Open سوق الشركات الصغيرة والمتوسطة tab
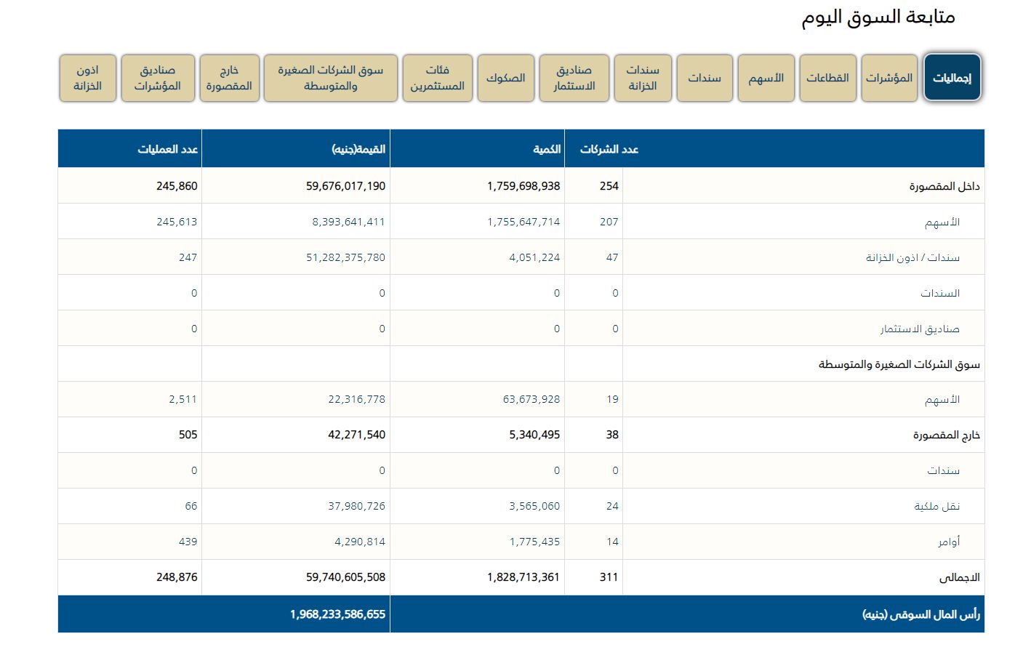 pyautogui.click(x=330, y=78)
